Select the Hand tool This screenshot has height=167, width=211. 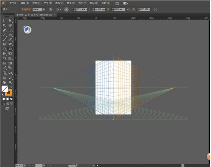point(4,82)
